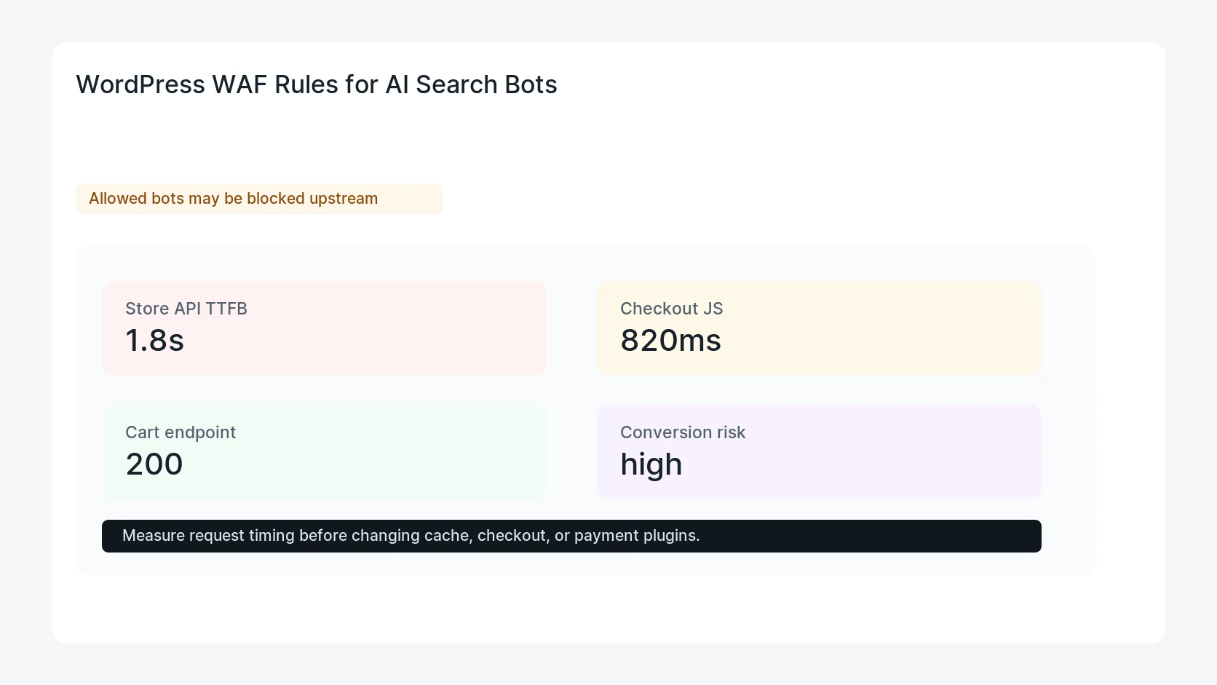This screenshot has height=685, width=1217.
Task: Select the Checkout JS card
Action: pyautogui.click(x=819, y=328)
